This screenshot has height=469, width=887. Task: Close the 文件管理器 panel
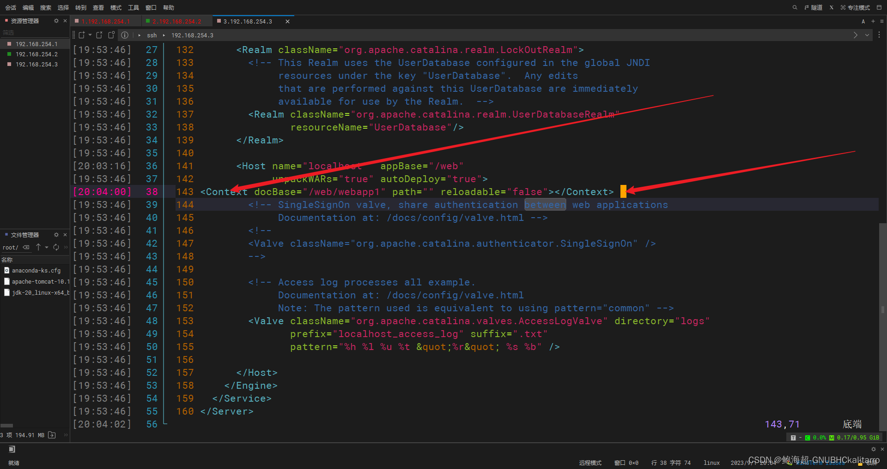[x=65, y=235]
